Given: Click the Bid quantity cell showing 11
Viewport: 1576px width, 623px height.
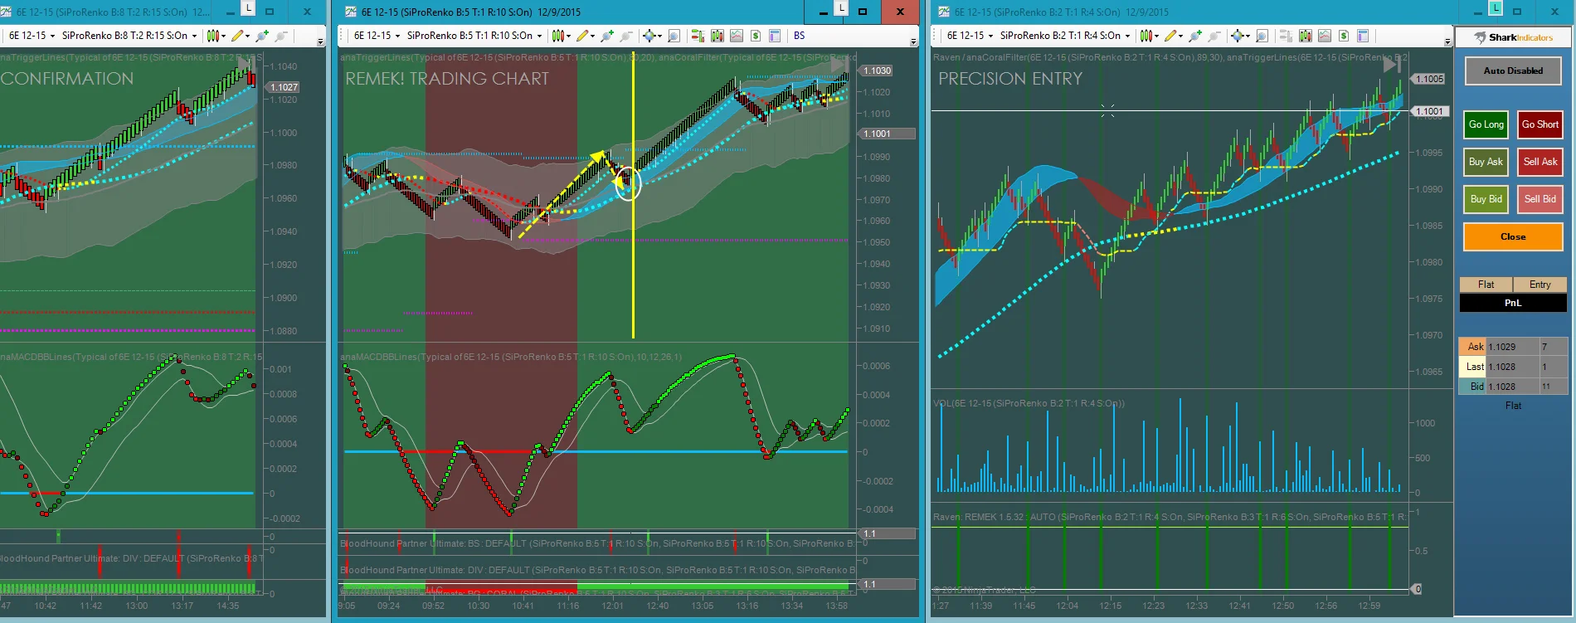Looking at the screenshot, I should 1554,387.
